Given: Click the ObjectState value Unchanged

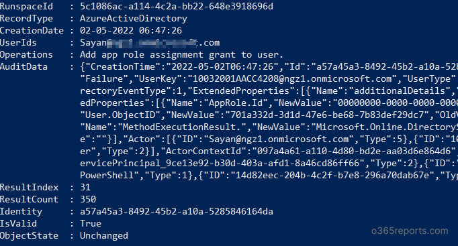Looking at the screenshot, I should [104, 235].
